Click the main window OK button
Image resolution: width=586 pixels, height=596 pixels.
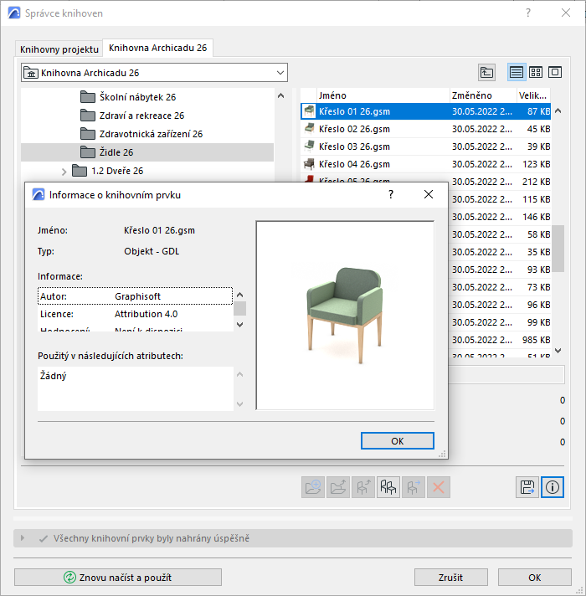click(535, 578)
